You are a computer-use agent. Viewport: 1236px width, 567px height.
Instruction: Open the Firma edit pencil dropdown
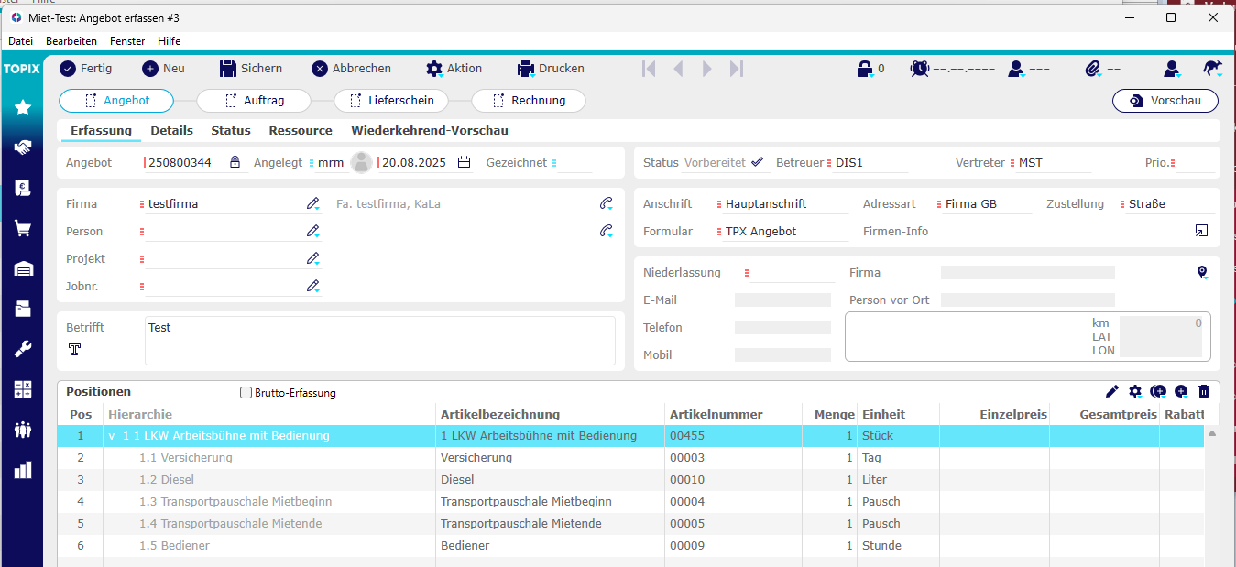pos(314,204)
